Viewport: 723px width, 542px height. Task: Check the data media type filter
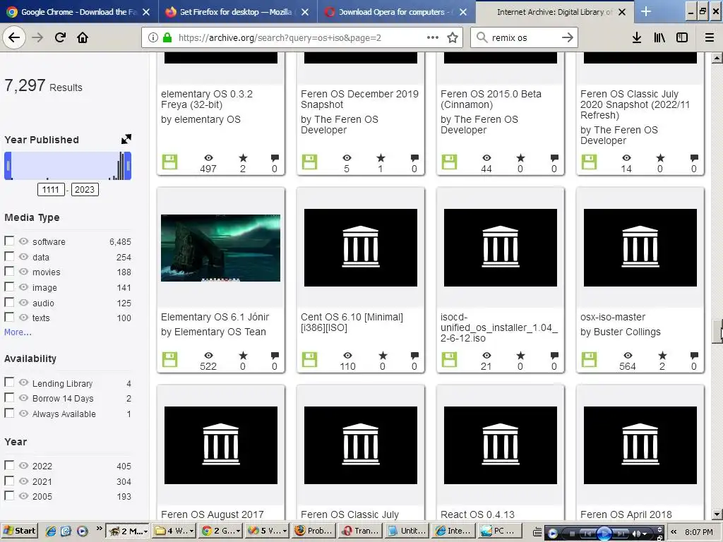pyautogui.click(x=8, y=255)
